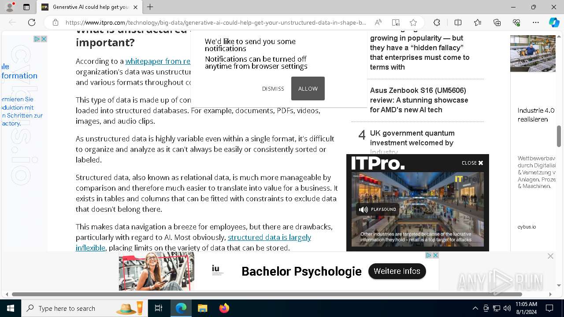Image resolution: width=564 pixels, height=317 pixels.
Task: Click Weitere Infos ad button
Action: click(397, 271)
